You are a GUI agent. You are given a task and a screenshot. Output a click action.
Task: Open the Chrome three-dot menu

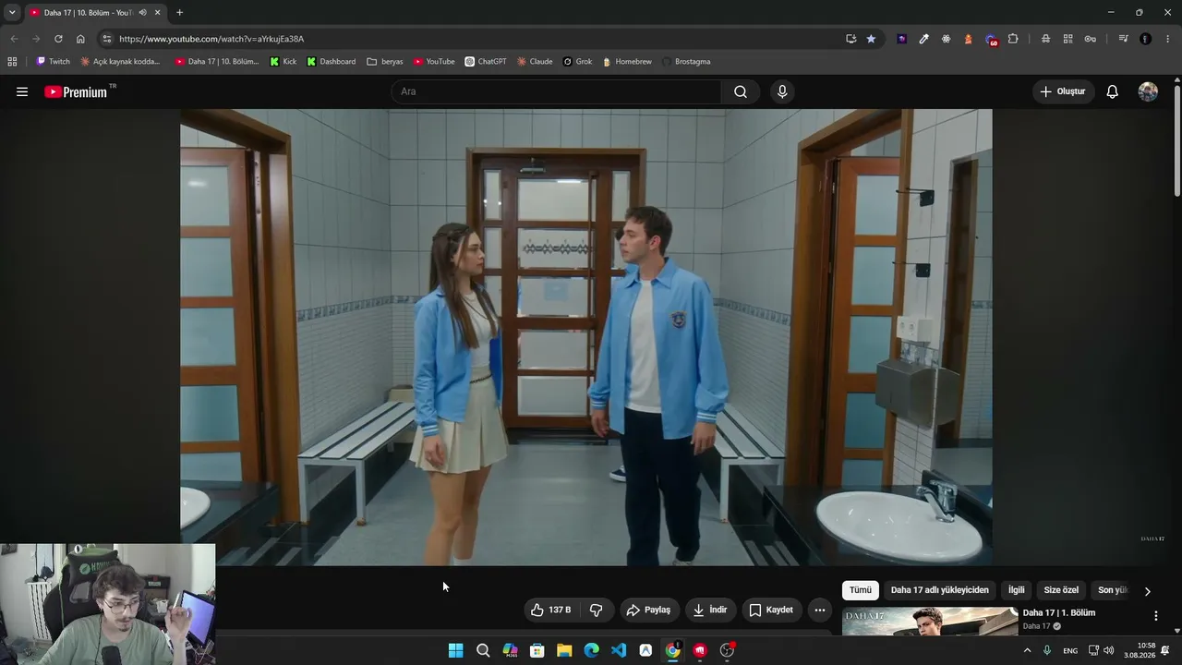(1168, 39)
